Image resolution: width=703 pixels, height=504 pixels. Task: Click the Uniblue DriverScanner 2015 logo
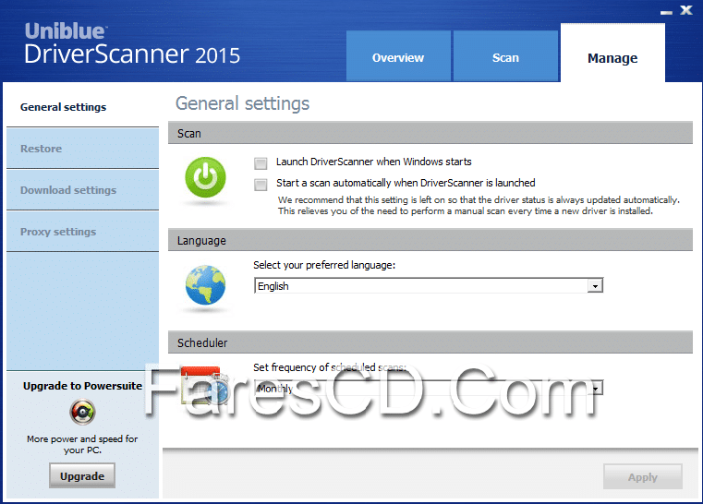pyautogui.click(x=132, y=44)
